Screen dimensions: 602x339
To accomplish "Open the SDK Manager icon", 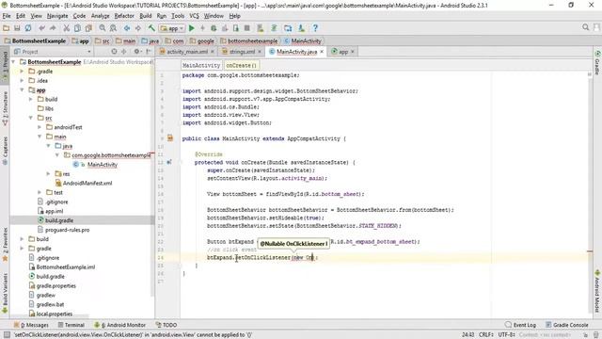I will [301, 28].
